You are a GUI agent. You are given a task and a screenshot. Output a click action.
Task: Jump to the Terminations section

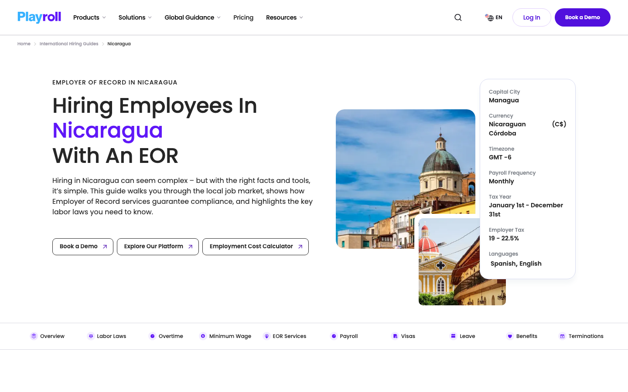click(581, 336)
